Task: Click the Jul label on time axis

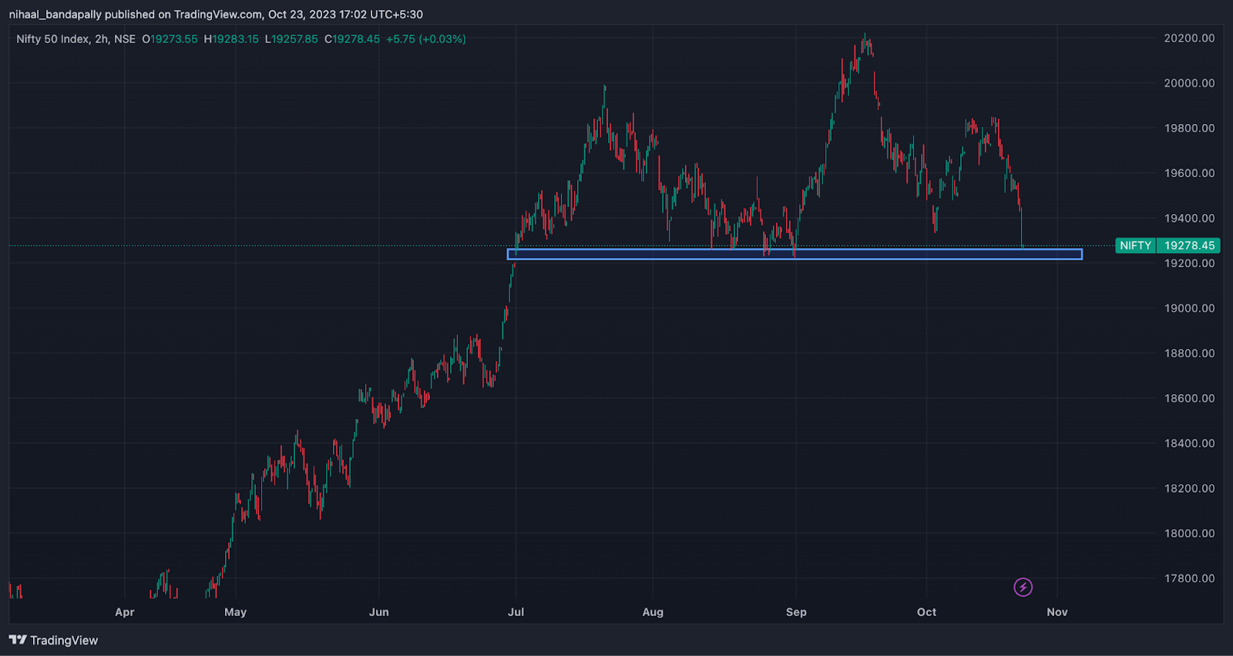Action: 516,612
